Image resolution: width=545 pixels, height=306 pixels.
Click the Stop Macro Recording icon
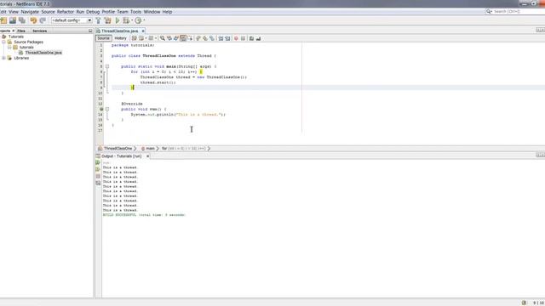(244, 38)
